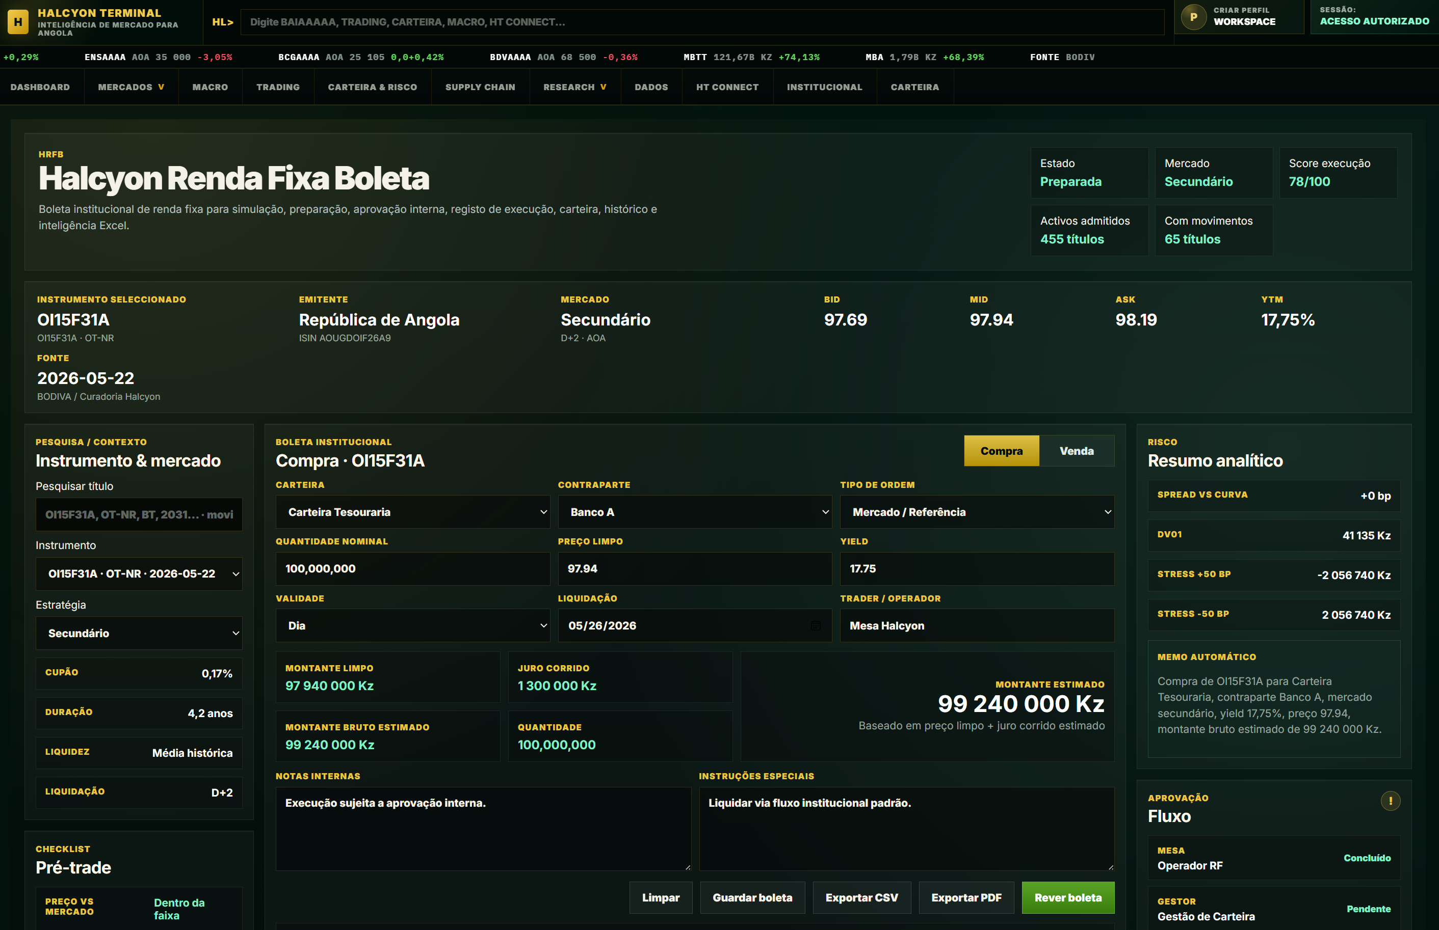Viewport: 1439px width, 930px height.
Task: Click the BCGAAAA ticker entry
Action: [x=361, y=58]
